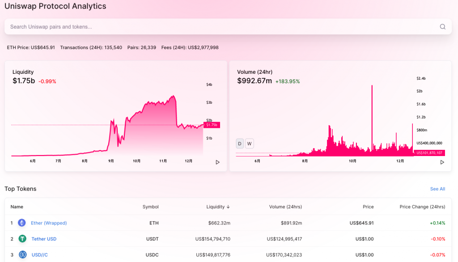Sort tokens by Price Change (24hrs)

[x=422, y=207]
